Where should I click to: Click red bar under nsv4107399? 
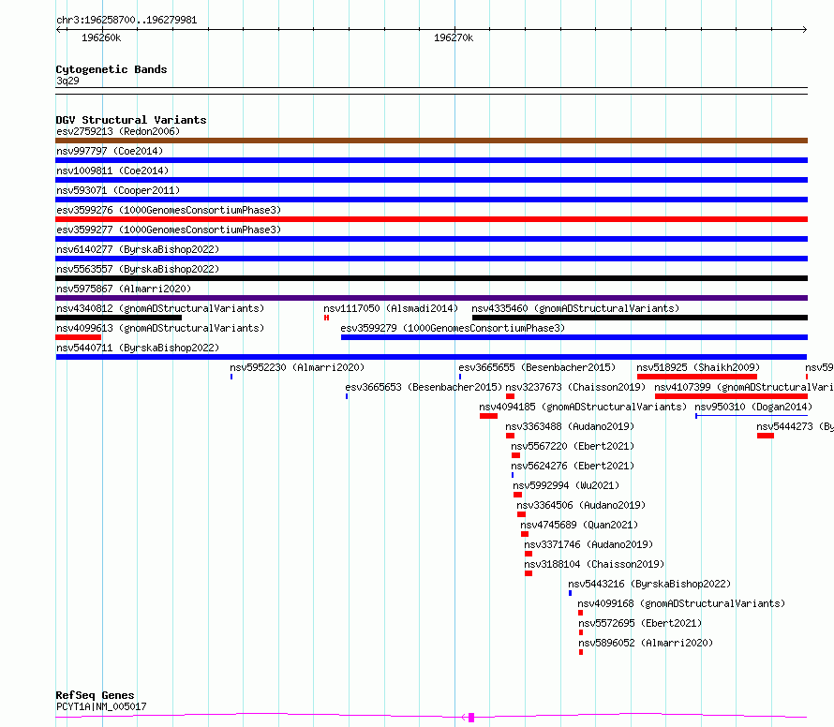tap(731, 396)
